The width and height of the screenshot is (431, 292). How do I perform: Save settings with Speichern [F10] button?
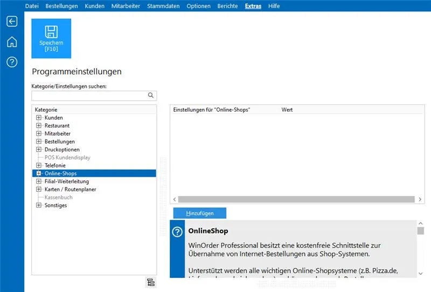pos(51,38)
